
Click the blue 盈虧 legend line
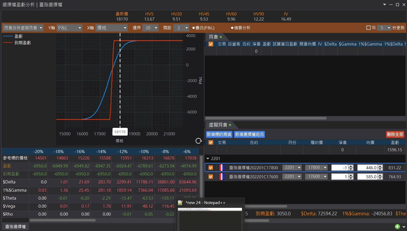pos(8,36)
